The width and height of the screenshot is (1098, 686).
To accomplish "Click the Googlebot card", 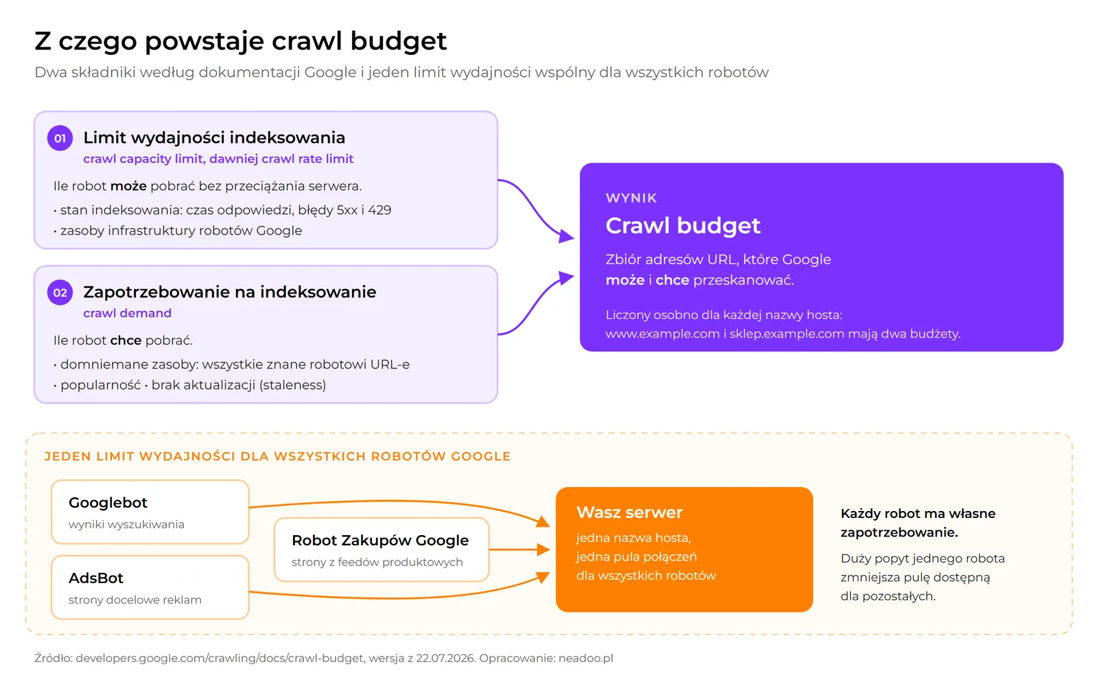I will (x=150, y=512).
